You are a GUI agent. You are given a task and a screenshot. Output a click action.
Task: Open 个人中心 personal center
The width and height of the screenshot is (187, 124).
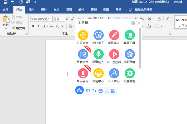tap(114, 75)
